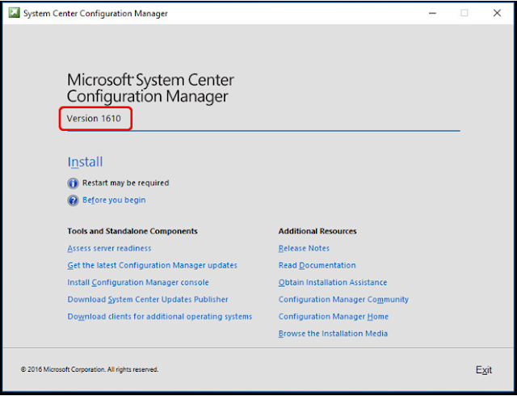Open Read Documentation

317,265
